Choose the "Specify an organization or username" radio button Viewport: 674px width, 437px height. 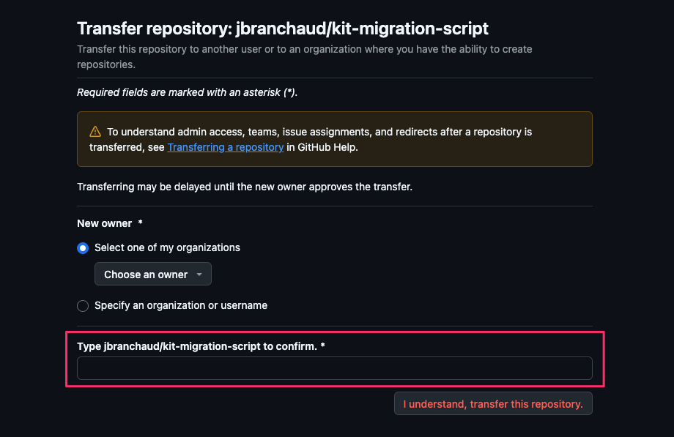coord(83,306)
